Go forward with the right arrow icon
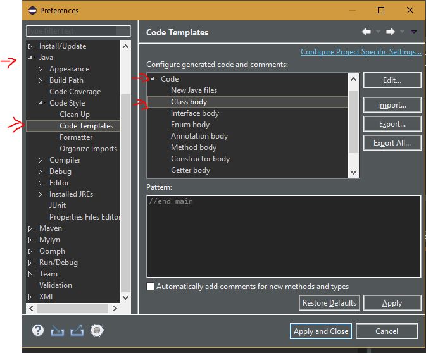 pyautogui.click(x=391, y=32)
